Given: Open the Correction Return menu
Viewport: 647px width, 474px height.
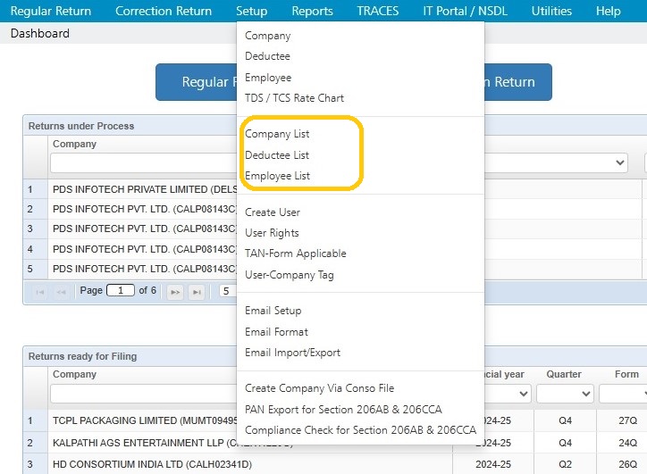Looking at the screenshot, I should (164, 11).
